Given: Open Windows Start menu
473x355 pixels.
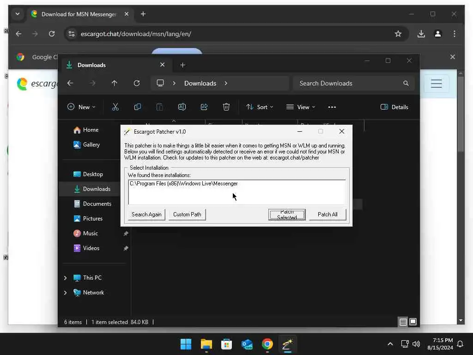Looking at the screenshot, I should pyautogui.click(x=186, y=344).
